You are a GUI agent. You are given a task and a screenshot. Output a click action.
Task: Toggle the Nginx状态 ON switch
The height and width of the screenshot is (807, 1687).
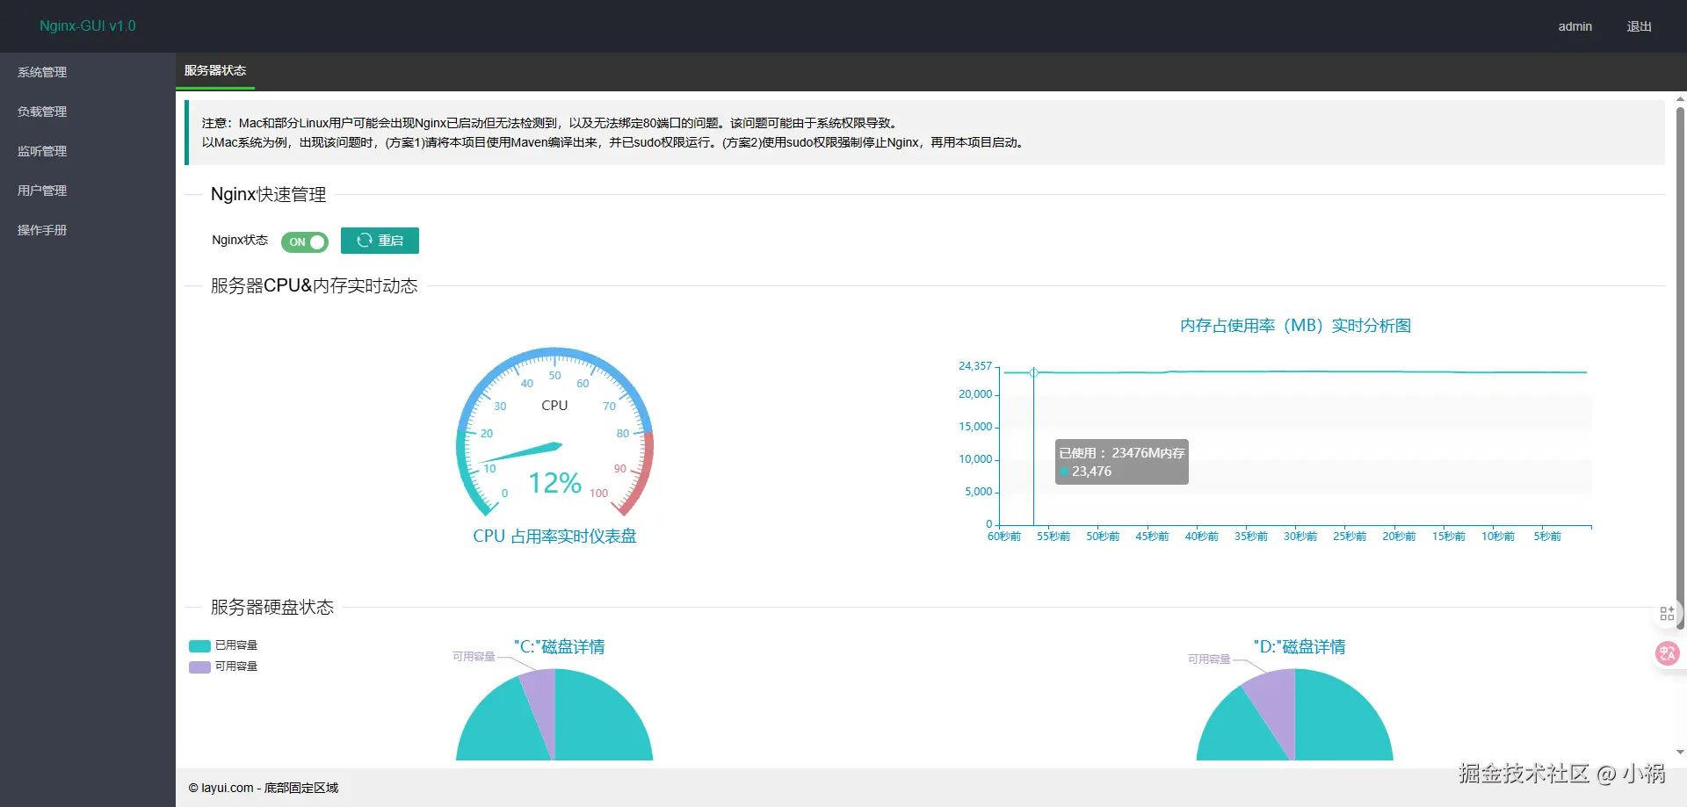[x=305, y=241]
